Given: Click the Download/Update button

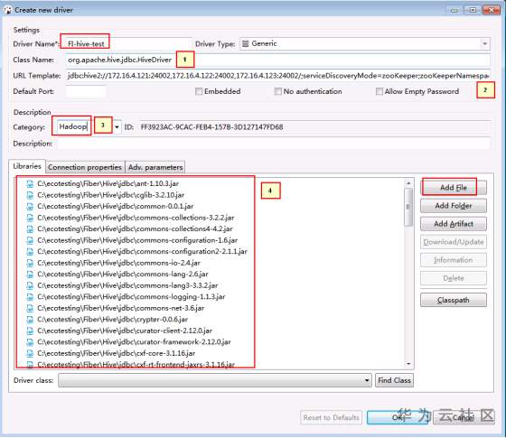Looking at the screenshot, I should [454, 242].
